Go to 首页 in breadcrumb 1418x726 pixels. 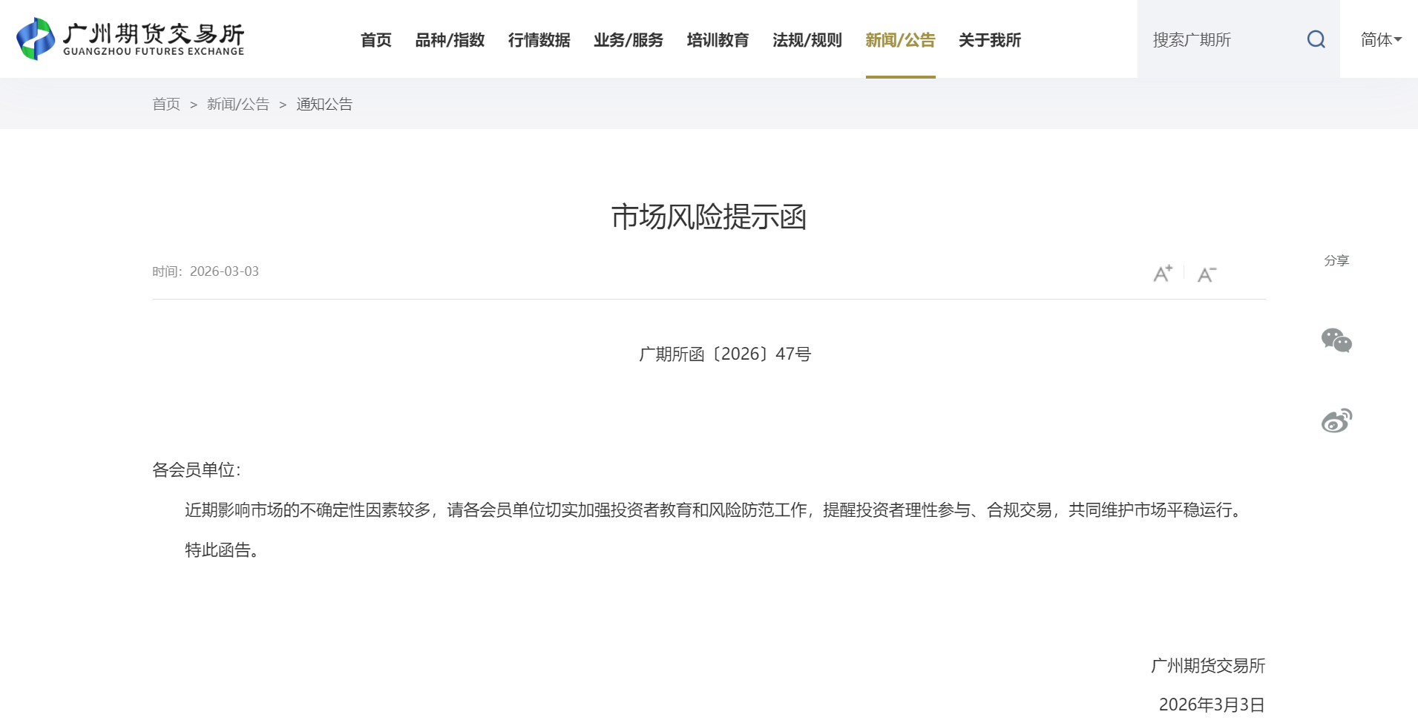click(x=166, y=105)
